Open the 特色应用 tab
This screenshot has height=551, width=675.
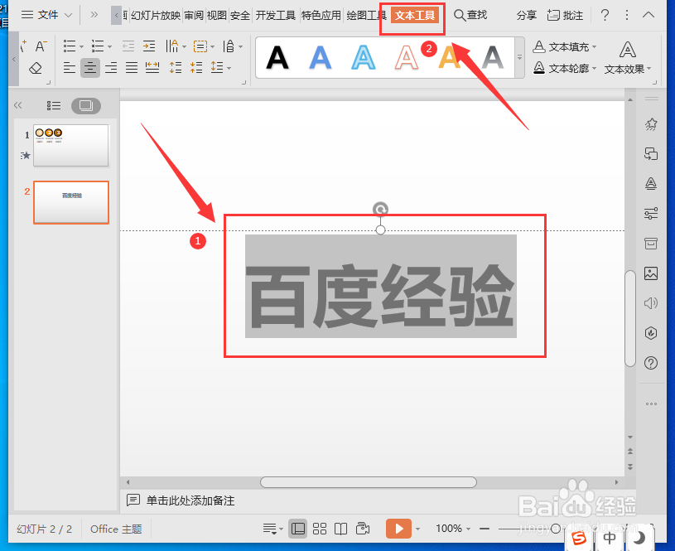(x=321, y=16)
